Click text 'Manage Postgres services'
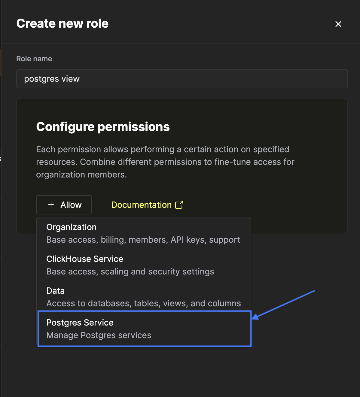This screenshot has height=397, width=360. click(x=99, y=335)
